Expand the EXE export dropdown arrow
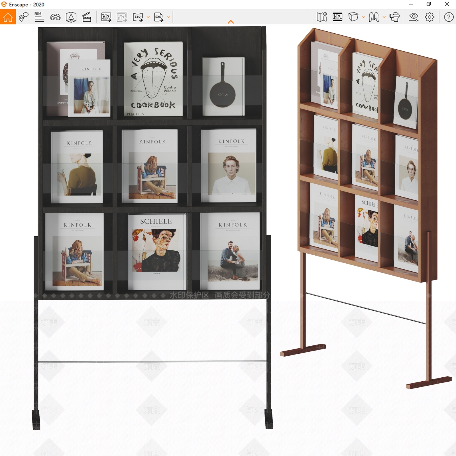This screenshot has width=456, height=456. (169, 17)
